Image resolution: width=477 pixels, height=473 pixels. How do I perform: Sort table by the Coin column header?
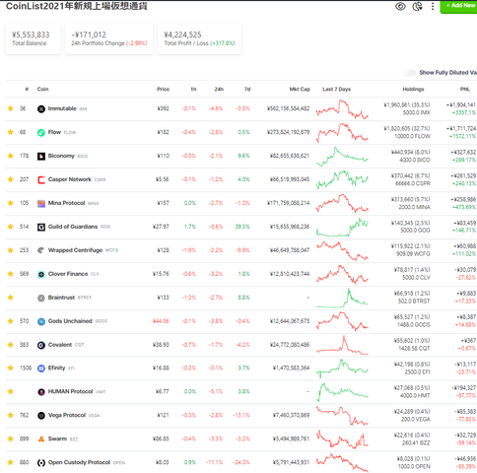point(42,89)
